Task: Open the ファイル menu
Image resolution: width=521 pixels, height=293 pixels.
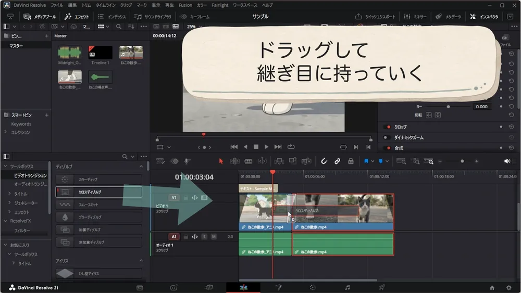Action: (x=57, y=5)
